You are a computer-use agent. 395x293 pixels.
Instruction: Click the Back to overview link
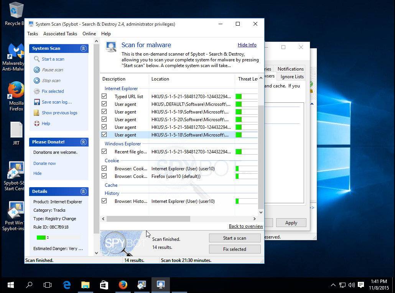click(246, 226)
